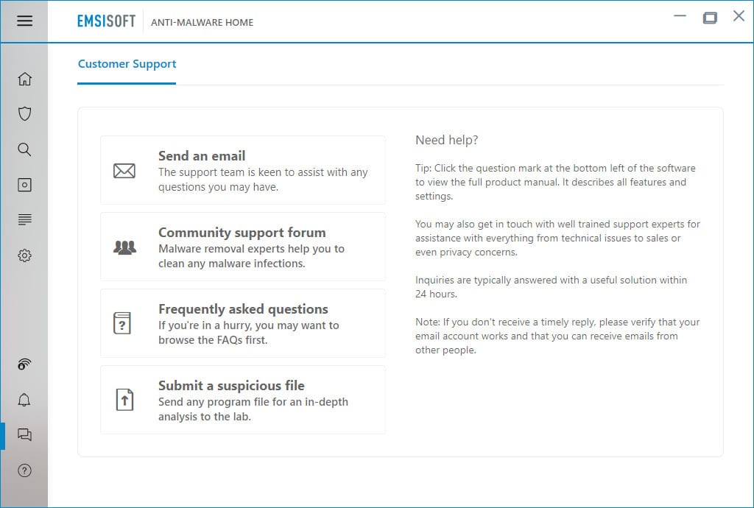Click the tip text about product manual
This screenshot has width=754, height=508.
coord(555,182)
